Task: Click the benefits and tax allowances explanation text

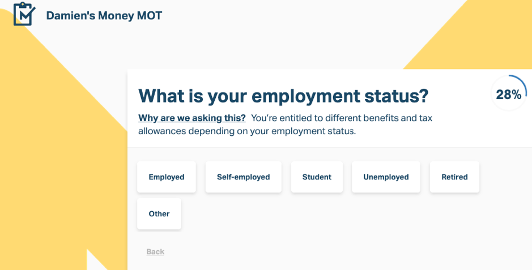Action: pyautogui.click(x=285, y=125)
